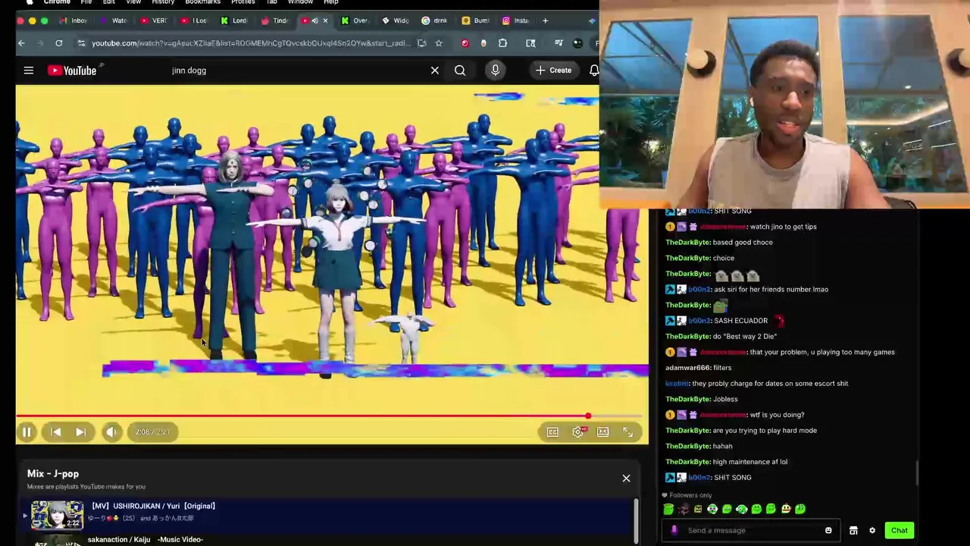The height and width of the screenshot is (546, 970).
Task: Open YouTube notifications bell
Action: point(594,71)
